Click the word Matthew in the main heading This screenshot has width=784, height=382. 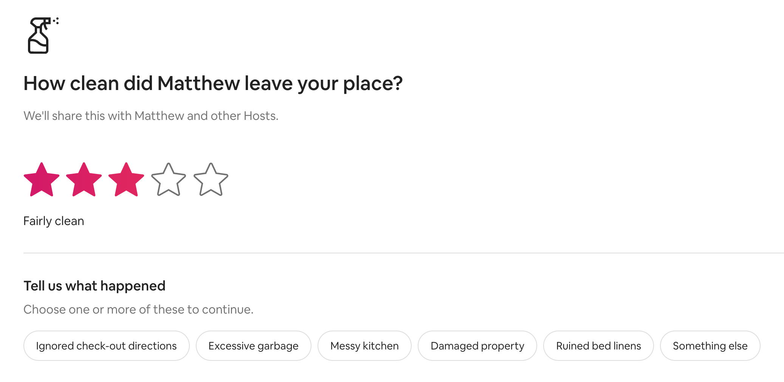[198, 83]
